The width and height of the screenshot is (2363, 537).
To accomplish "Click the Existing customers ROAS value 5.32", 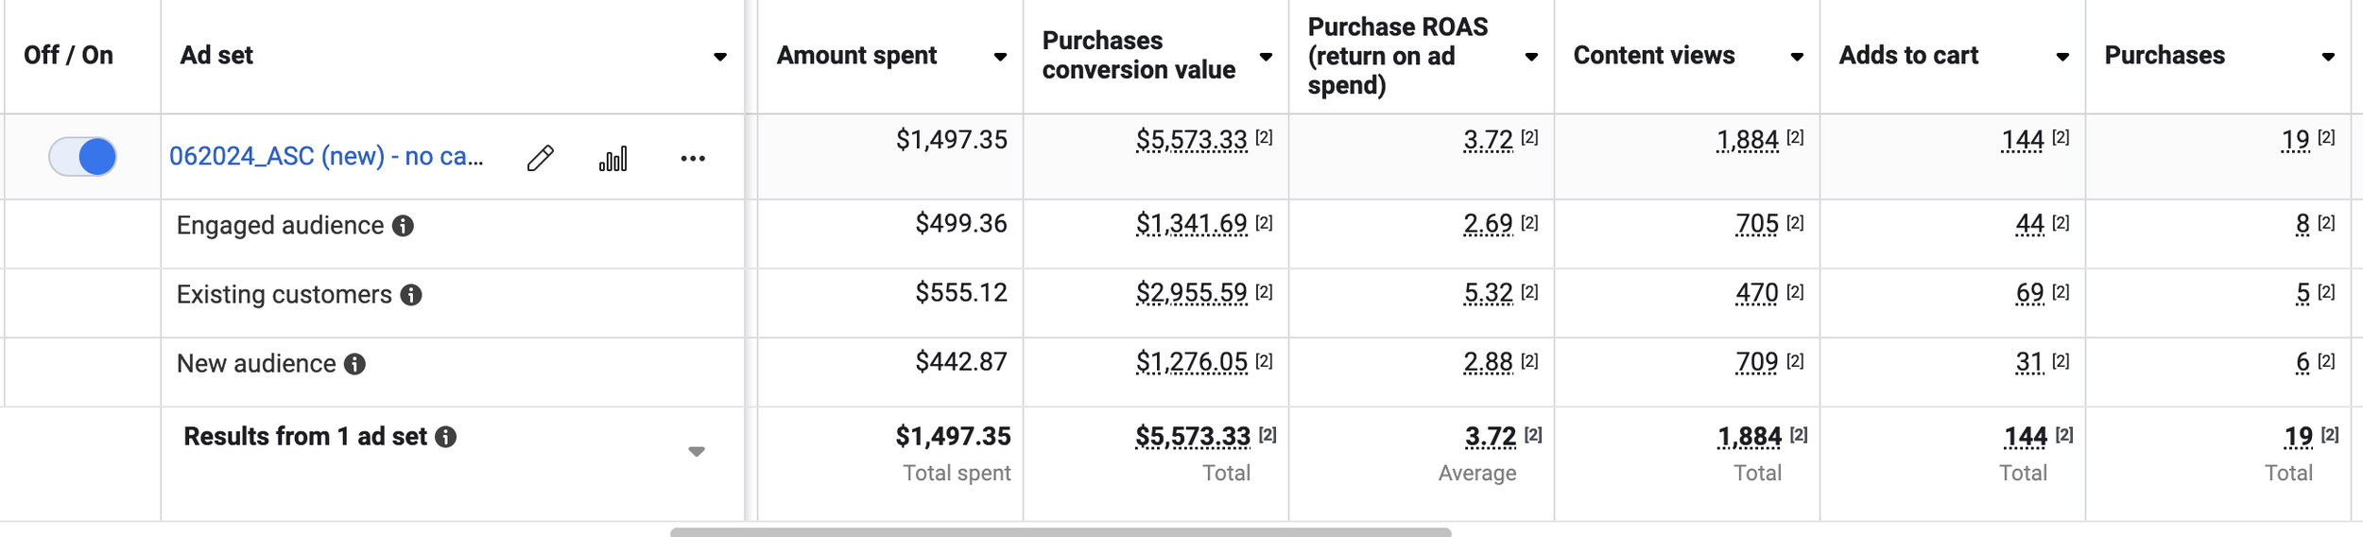I will [x=1488, y=294].
